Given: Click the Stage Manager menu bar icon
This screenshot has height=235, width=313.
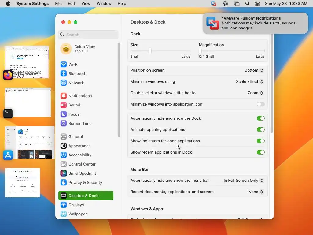Looking at the screenshot, I should tap(237, 4).
